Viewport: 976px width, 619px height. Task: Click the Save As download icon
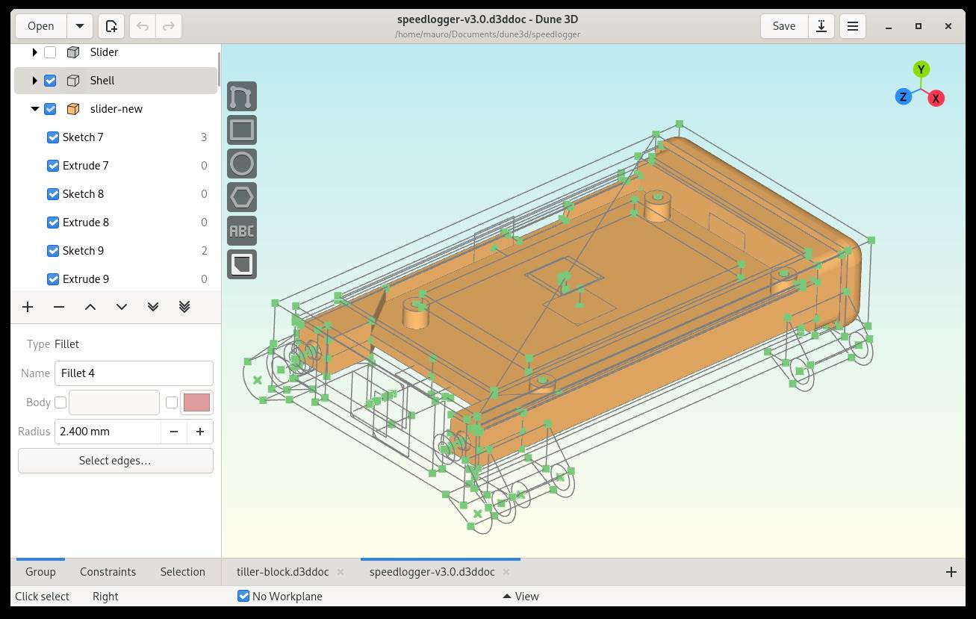click(x=821, y=26)
